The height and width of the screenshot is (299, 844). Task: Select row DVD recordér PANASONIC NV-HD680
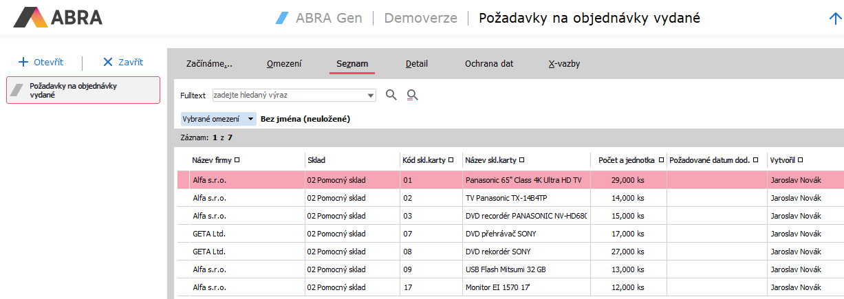(x=510, y=216)
